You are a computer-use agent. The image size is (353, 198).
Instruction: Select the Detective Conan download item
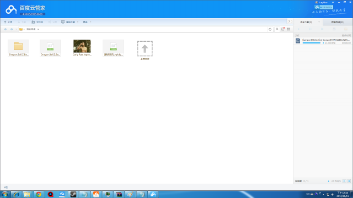(323, 41)
